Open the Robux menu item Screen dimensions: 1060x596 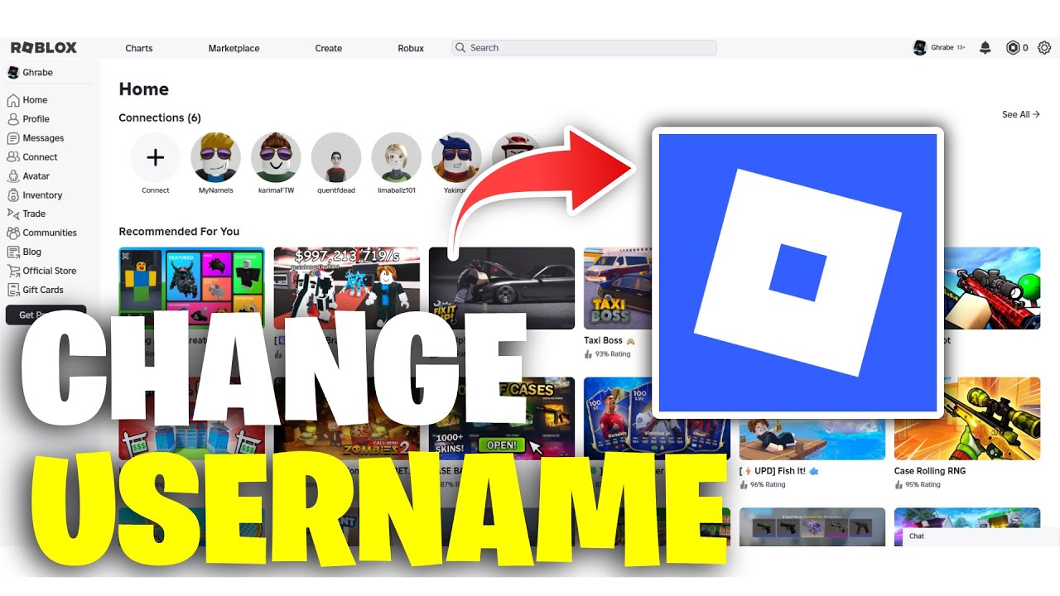411,48
